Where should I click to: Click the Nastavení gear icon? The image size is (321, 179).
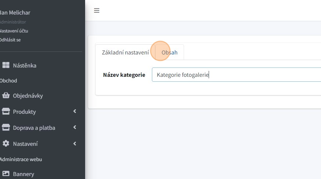click(6, 144)
